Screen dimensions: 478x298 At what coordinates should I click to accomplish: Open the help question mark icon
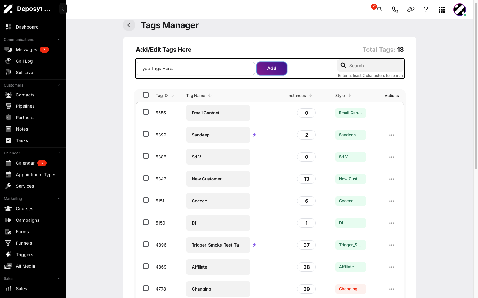[426, 10]
